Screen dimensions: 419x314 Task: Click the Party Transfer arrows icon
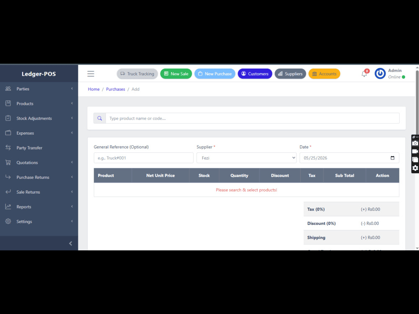tap(8, 148)
